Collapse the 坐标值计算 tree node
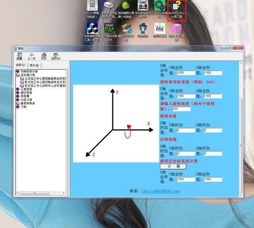 click(x=18, y=75)
